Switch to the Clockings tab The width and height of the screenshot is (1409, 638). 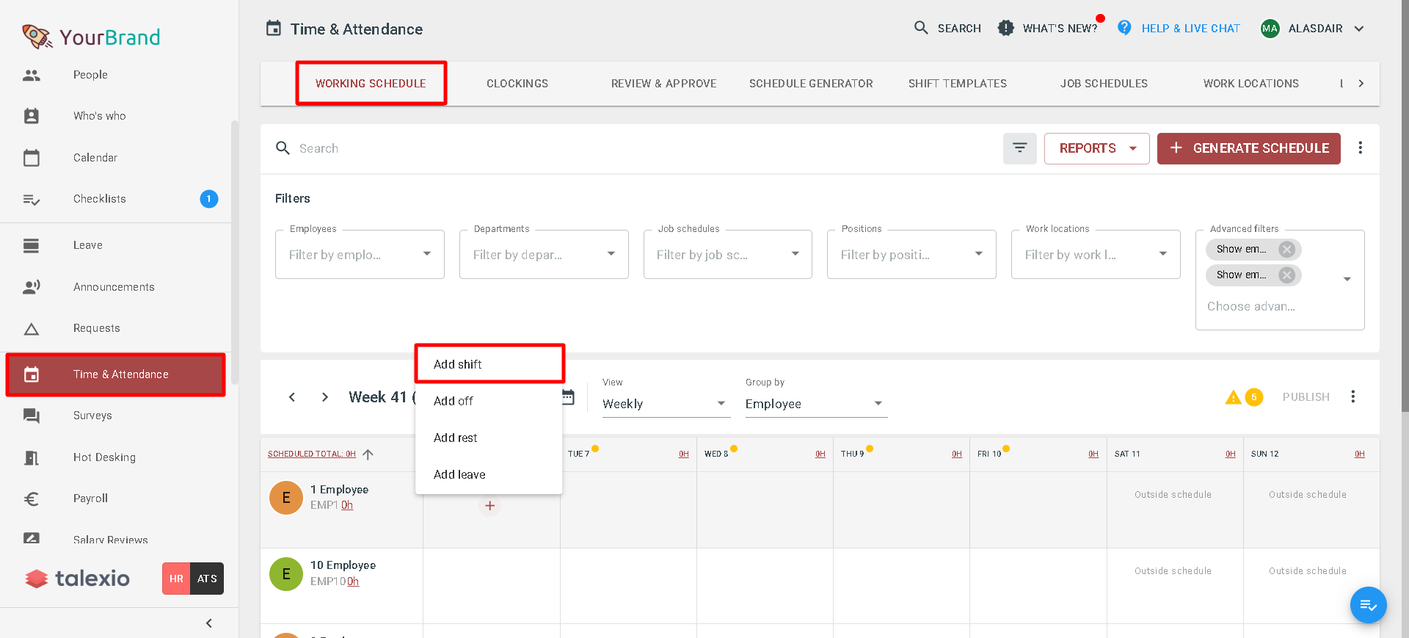517,84
